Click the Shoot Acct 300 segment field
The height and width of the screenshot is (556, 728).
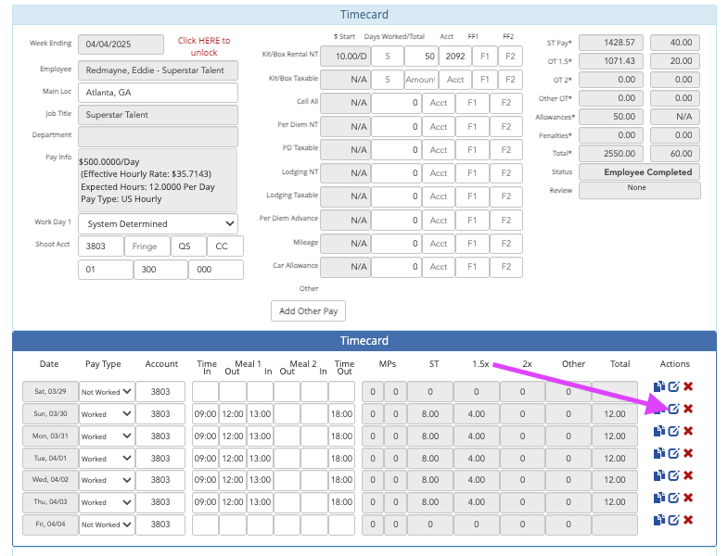(x=160, y=270)
